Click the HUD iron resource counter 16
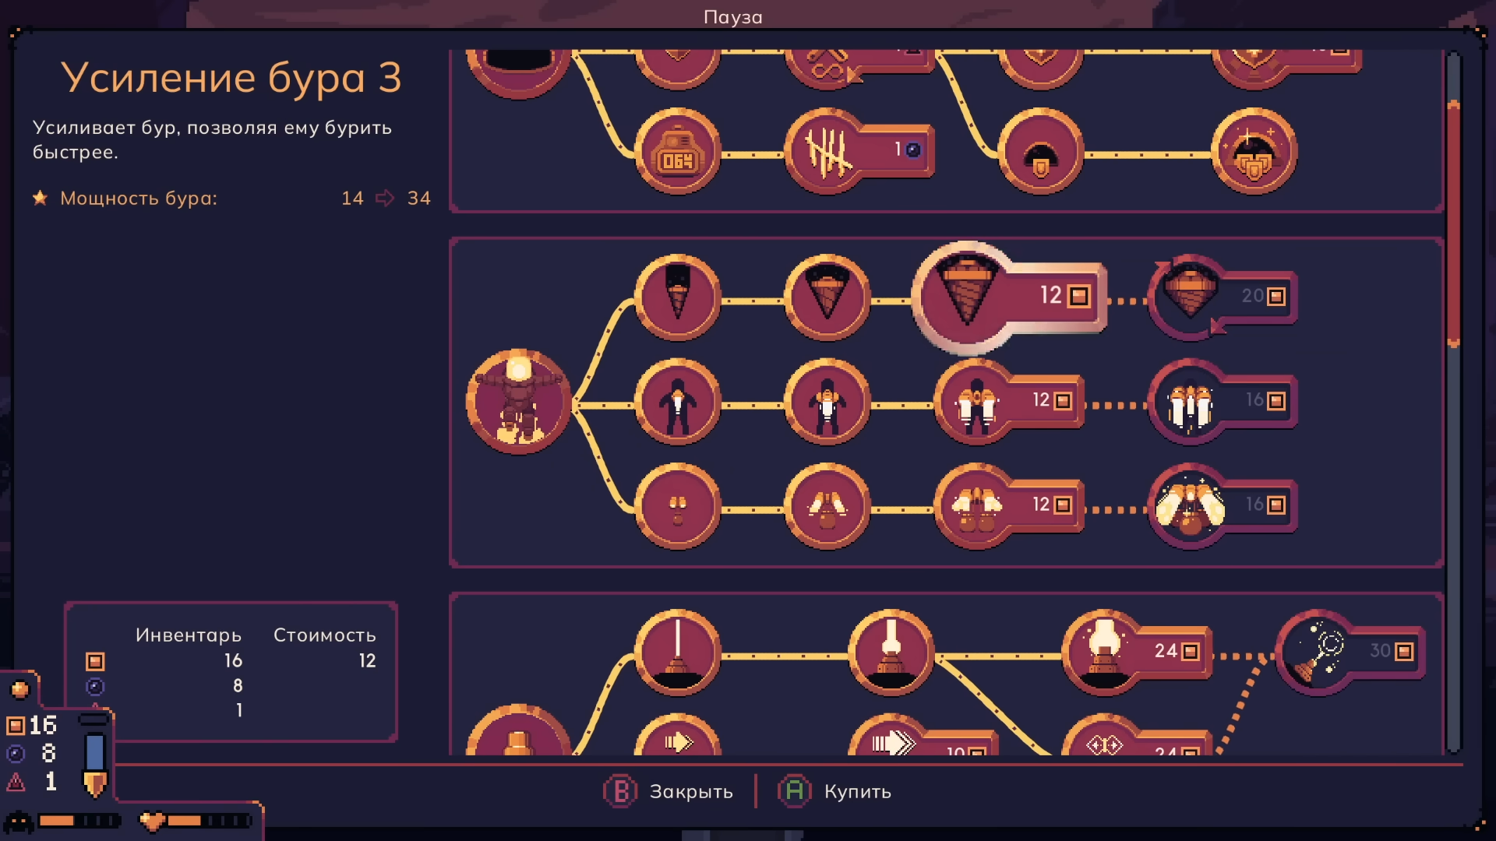Screen dimensions: 1496x841 tap(32, 726)
